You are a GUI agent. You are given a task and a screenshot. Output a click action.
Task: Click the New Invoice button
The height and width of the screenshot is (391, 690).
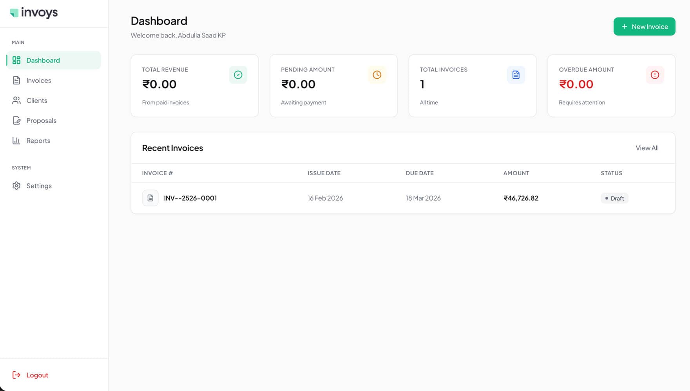coord(644,26)
